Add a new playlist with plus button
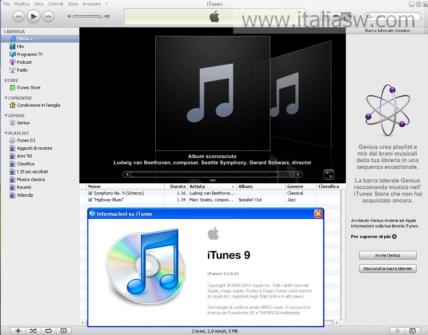Viewport: 428px width, 335px height. [x=18, y=331]
